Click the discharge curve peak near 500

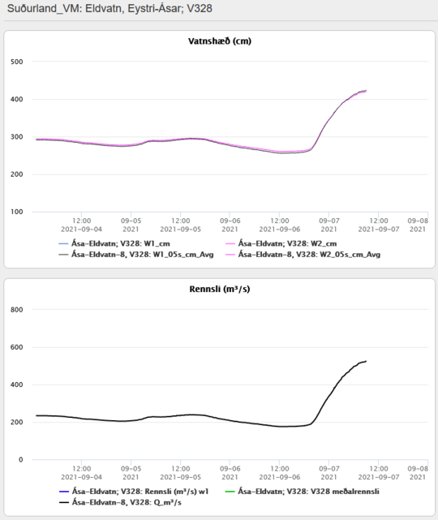(x=365, y=361)
